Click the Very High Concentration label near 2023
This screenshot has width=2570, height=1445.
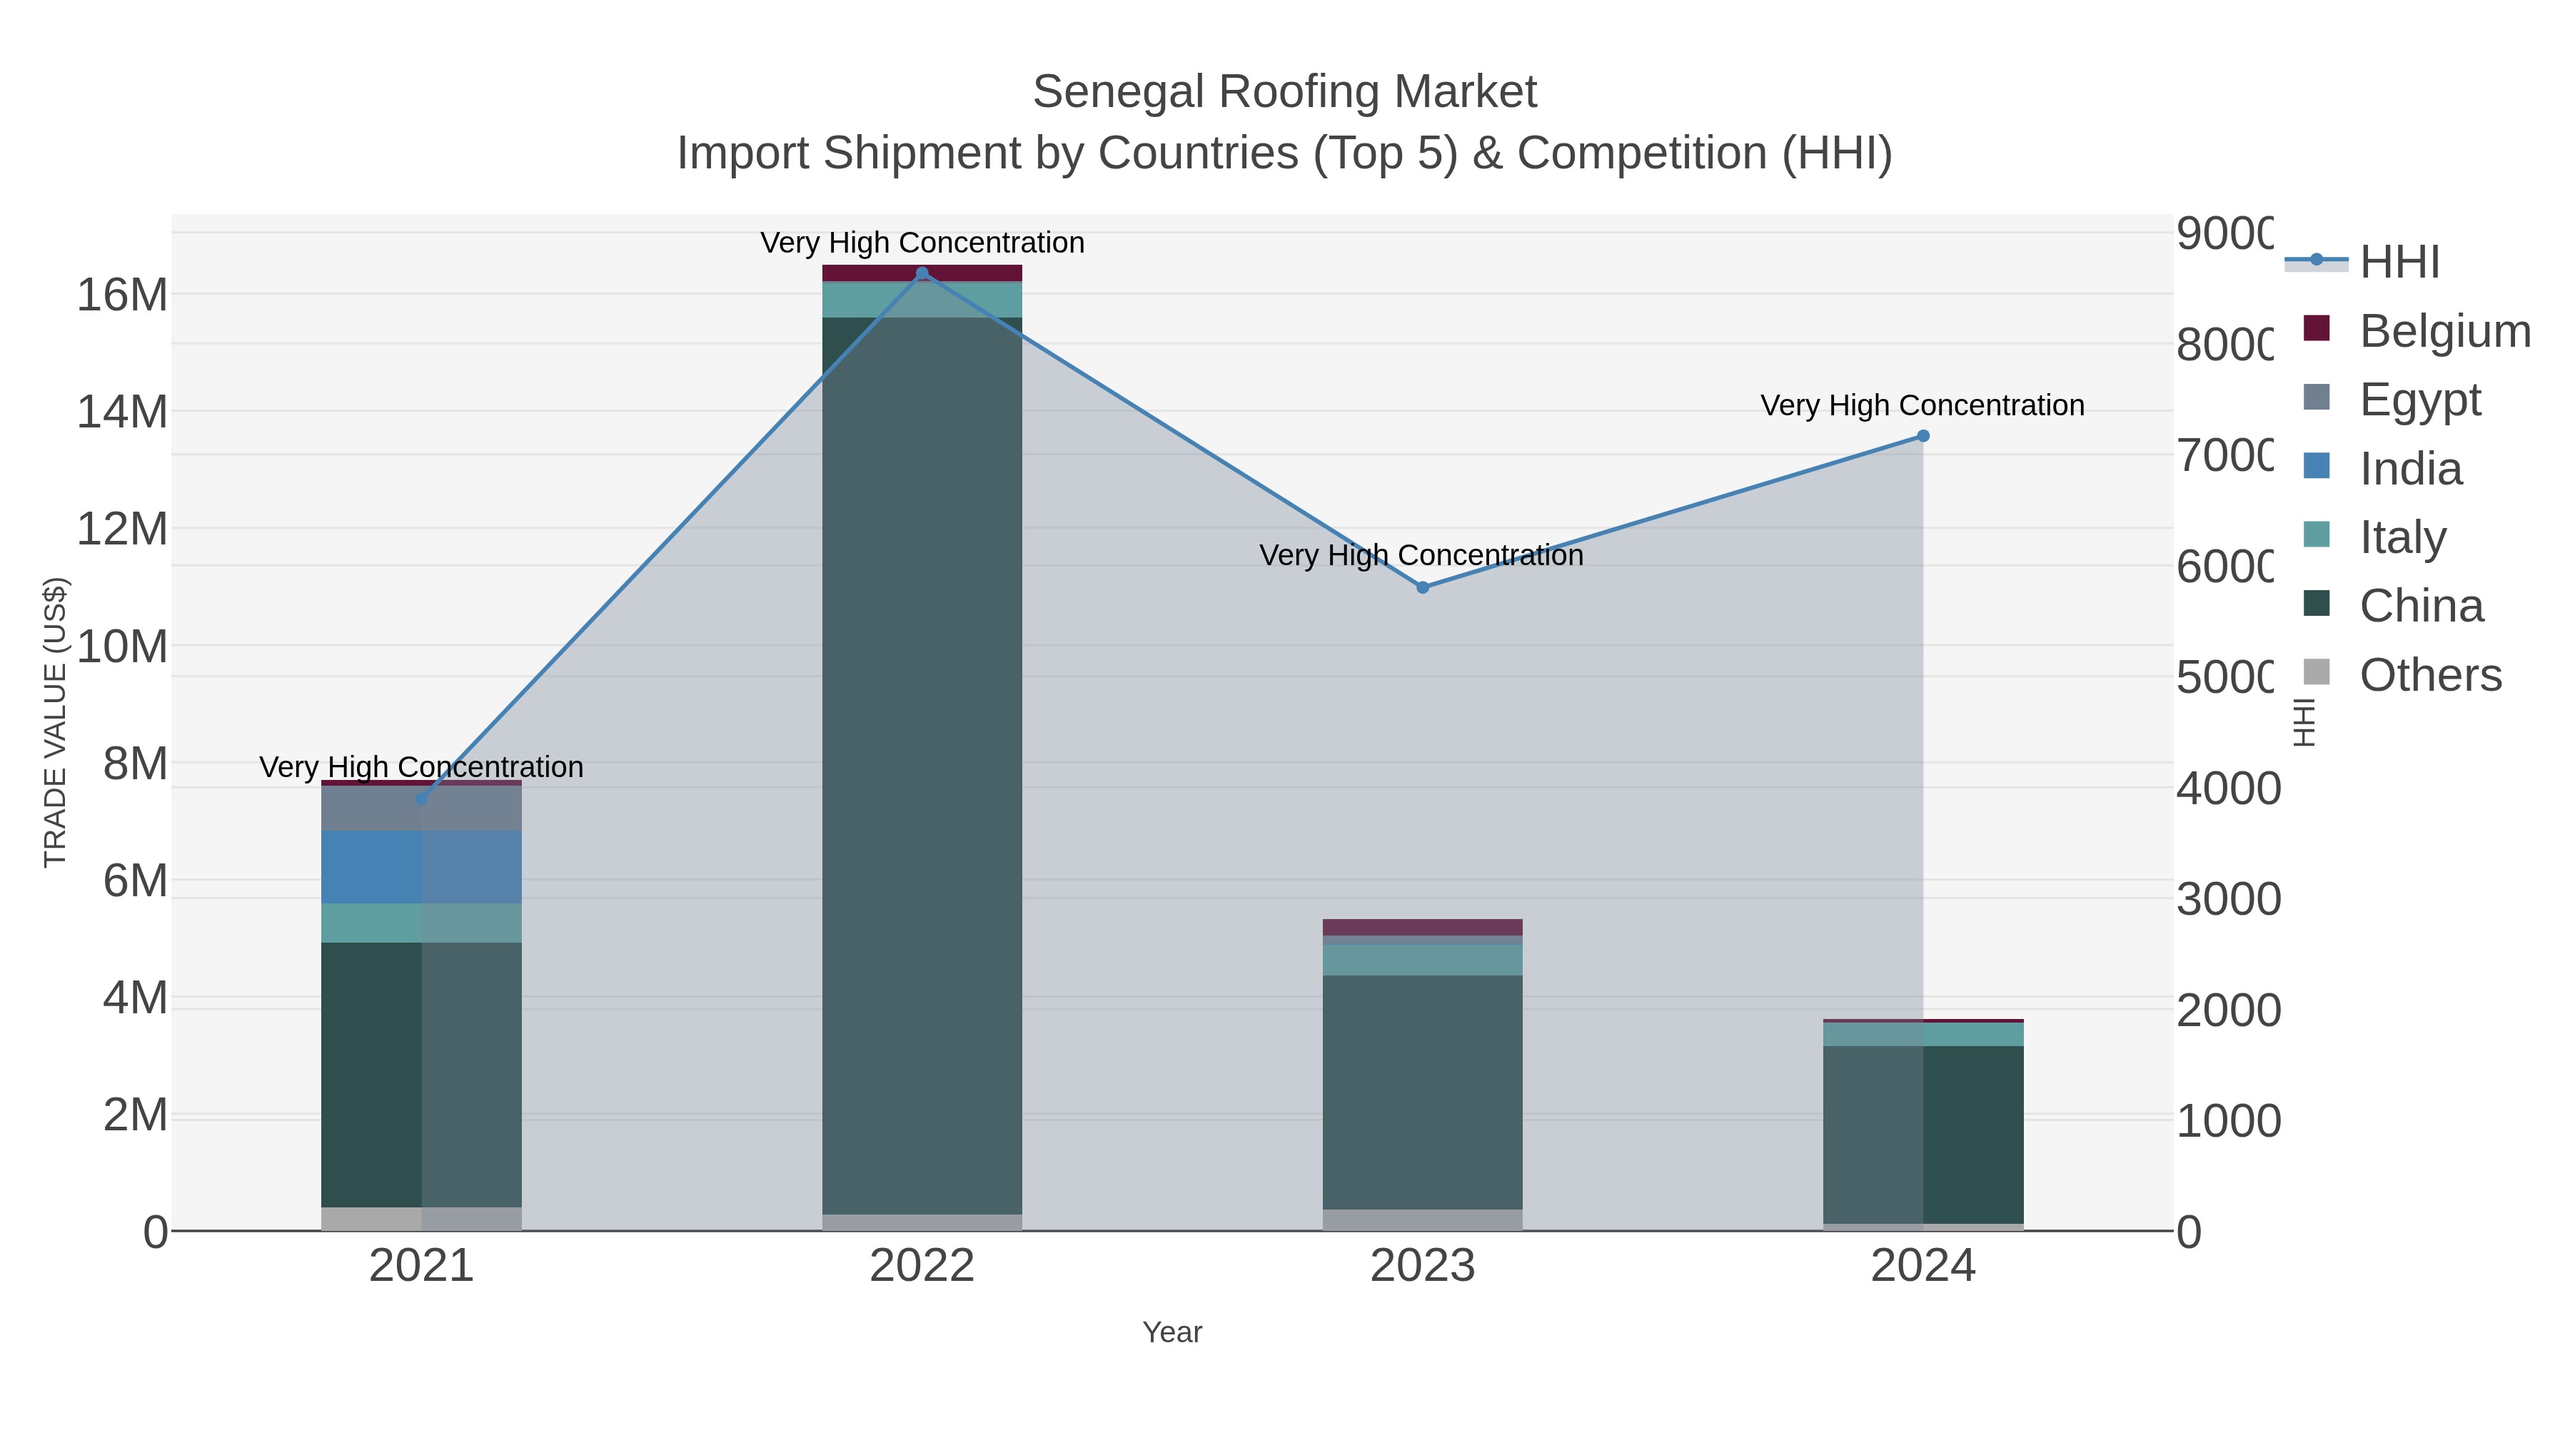(1421, 554)
